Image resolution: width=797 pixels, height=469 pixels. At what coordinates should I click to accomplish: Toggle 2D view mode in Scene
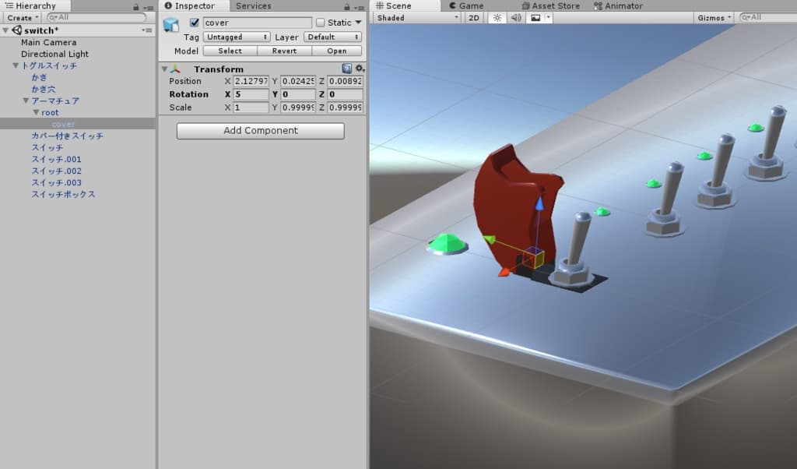pyautogui.click(x=473, y=17)
